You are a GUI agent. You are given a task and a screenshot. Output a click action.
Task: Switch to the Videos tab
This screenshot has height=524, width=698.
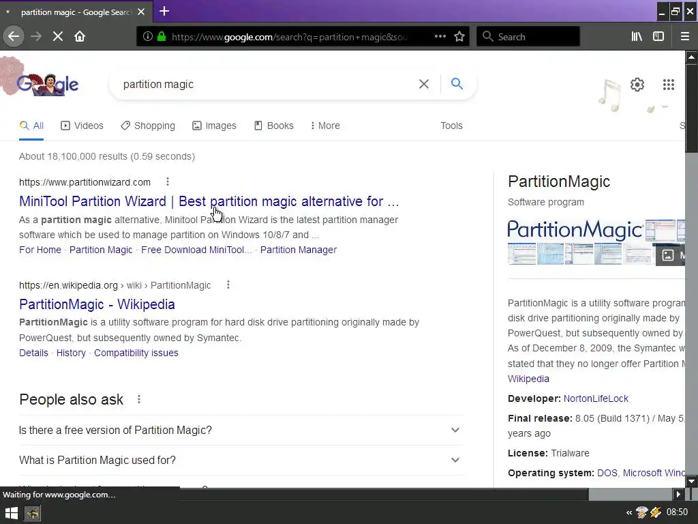[x=82, y=126]
